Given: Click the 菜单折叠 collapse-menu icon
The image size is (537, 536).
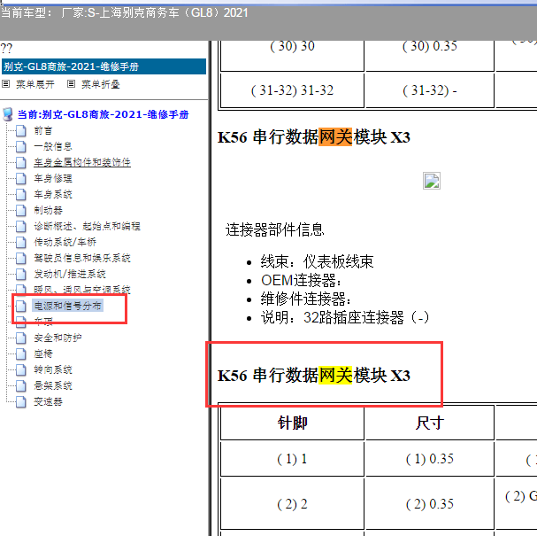Looking at the screenshot, I should pyautogui.click(x=71, y=83).
